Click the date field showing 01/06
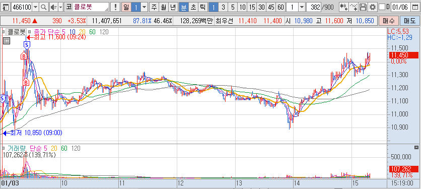 coord(401,7)
